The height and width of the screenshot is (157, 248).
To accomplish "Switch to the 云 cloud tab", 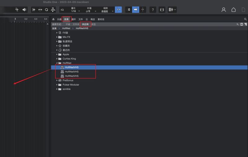I will coord(87,19).
